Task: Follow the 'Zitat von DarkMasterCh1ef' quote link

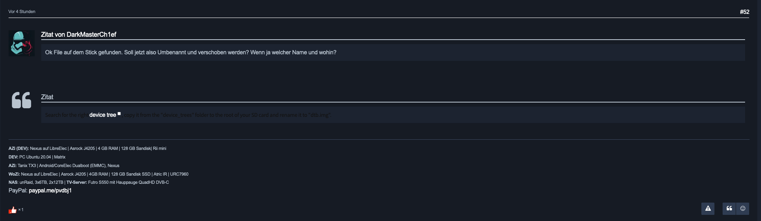Action: click(78, 35)
